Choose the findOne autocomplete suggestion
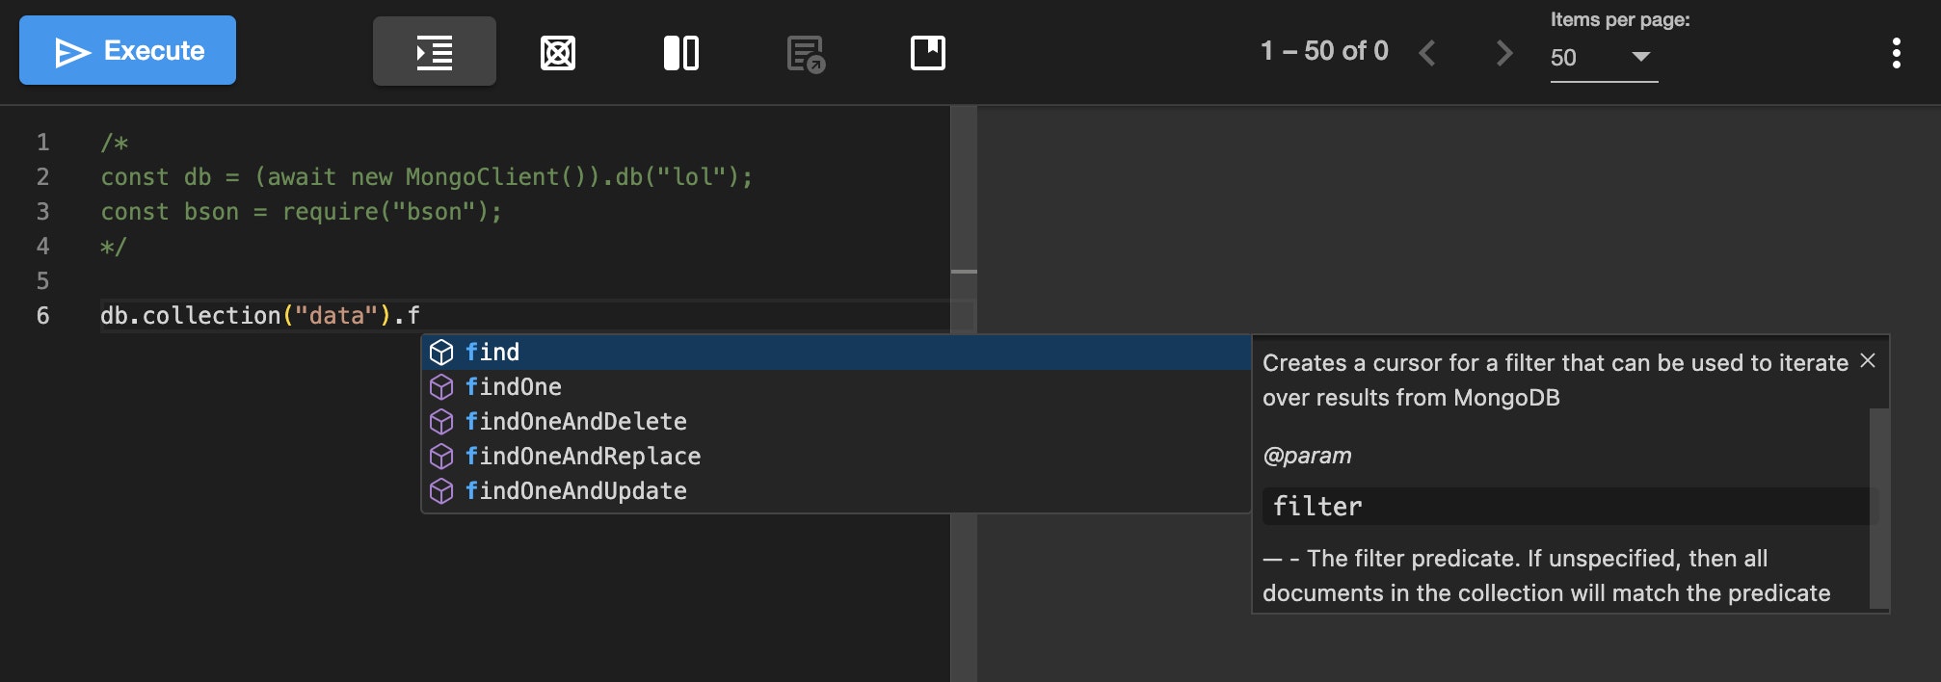1941x682 pixels. tap(837, 387)
